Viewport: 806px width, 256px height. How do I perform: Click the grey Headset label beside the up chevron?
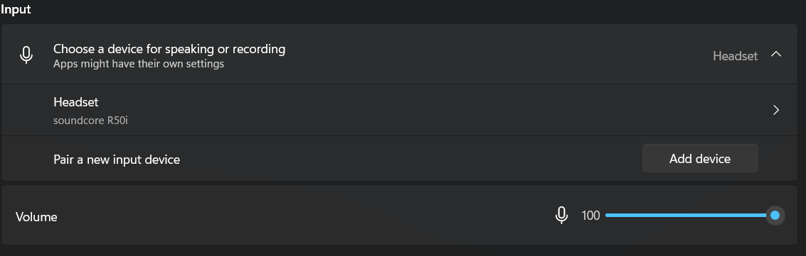click(x=735, y=56)
